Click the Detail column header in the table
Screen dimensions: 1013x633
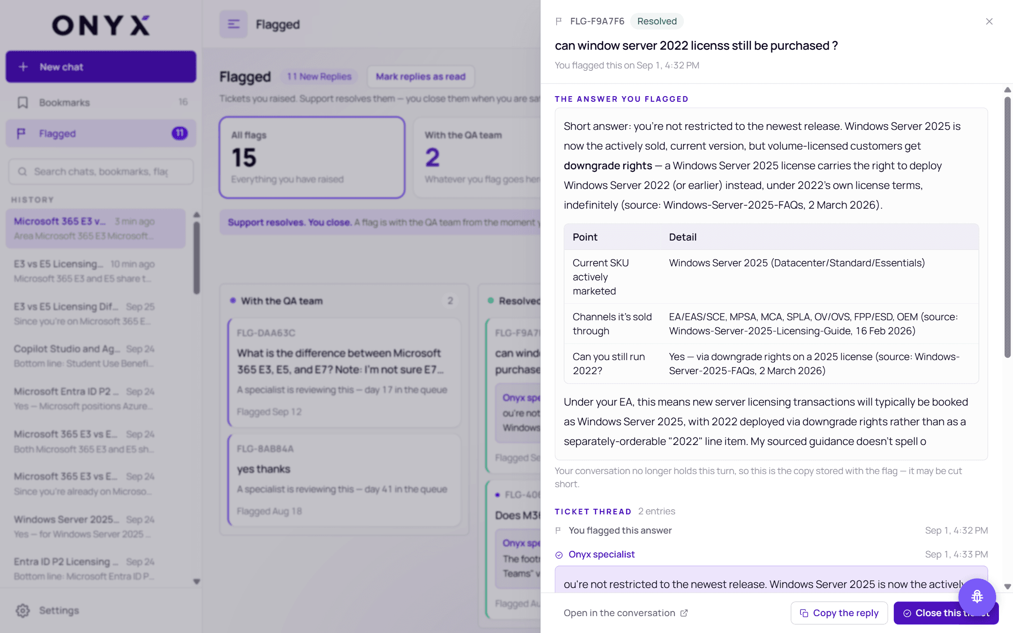point(682,237)
